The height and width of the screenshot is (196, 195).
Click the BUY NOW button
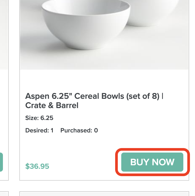point(152,162)
